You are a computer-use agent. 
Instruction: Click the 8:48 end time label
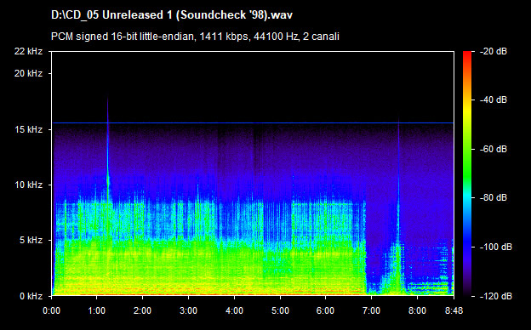point(454,310)
